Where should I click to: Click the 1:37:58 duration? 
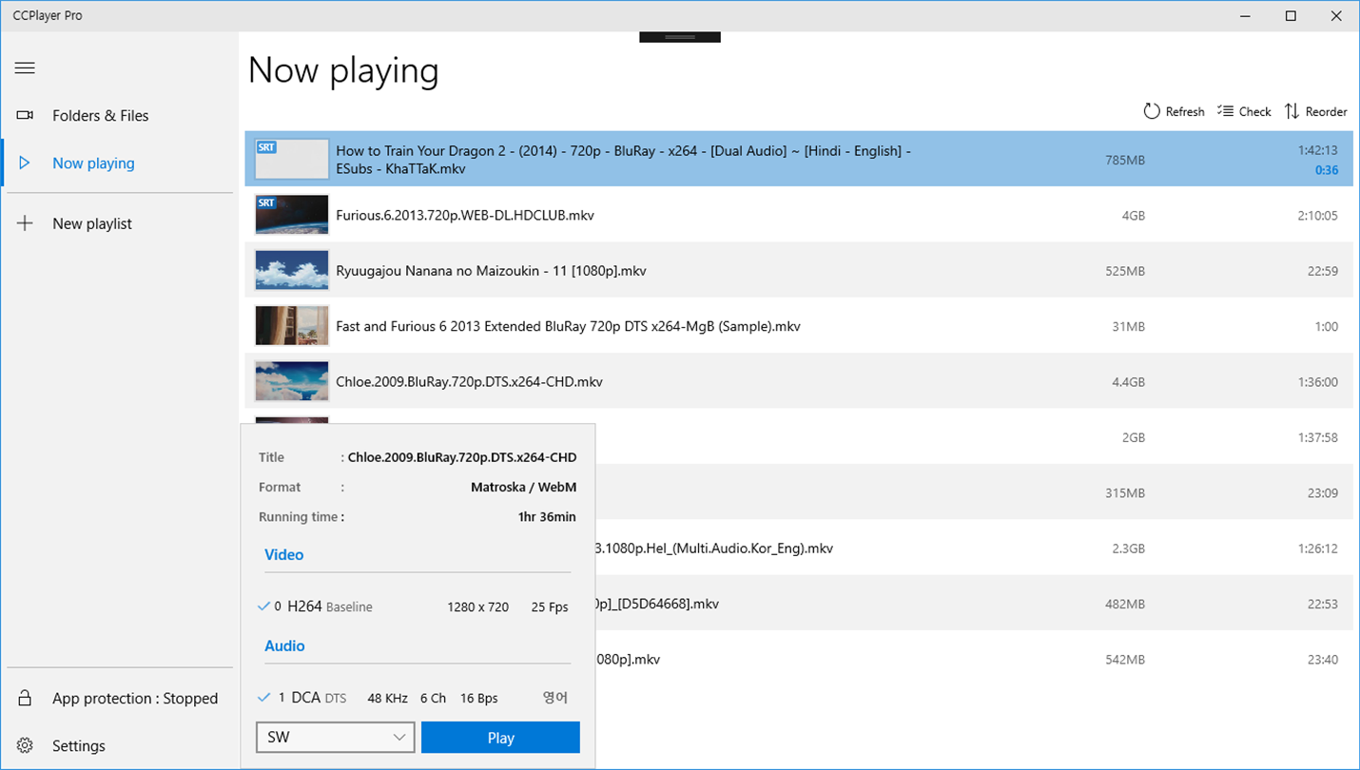point(1317,437)
